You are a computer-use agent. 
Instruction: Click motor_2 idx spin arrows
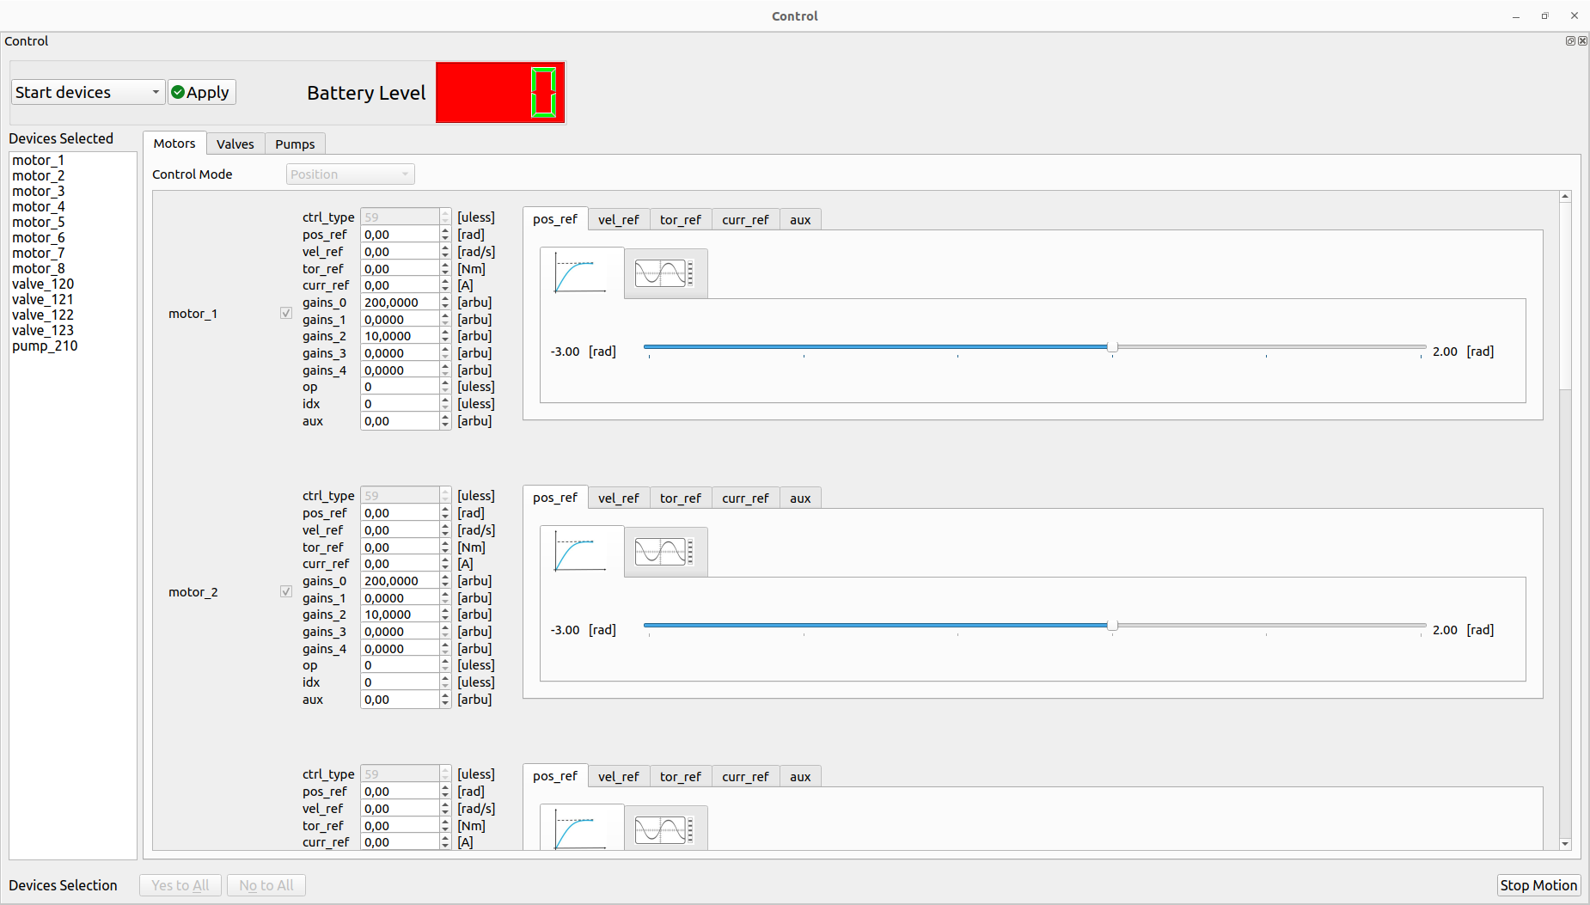(445, 682)
